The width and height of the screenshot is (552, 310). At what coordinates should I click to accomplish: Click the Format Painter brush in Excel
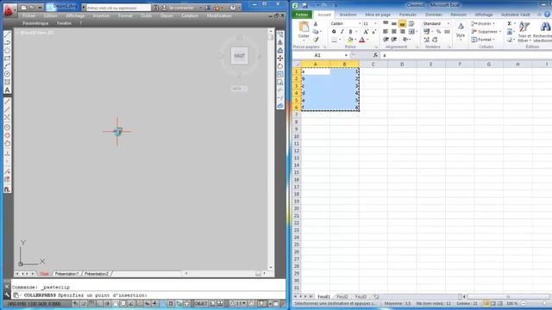coord(316,40)
